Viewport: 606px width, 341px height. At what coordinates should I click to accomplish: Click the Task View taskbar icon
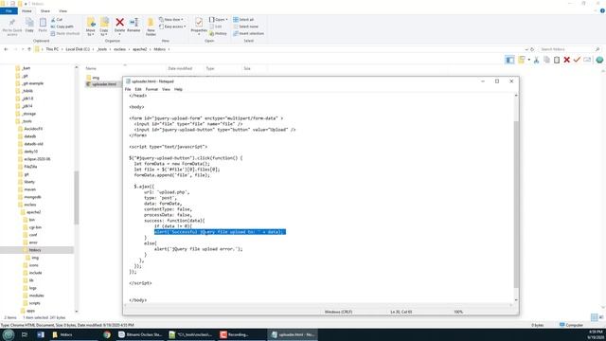25,334
